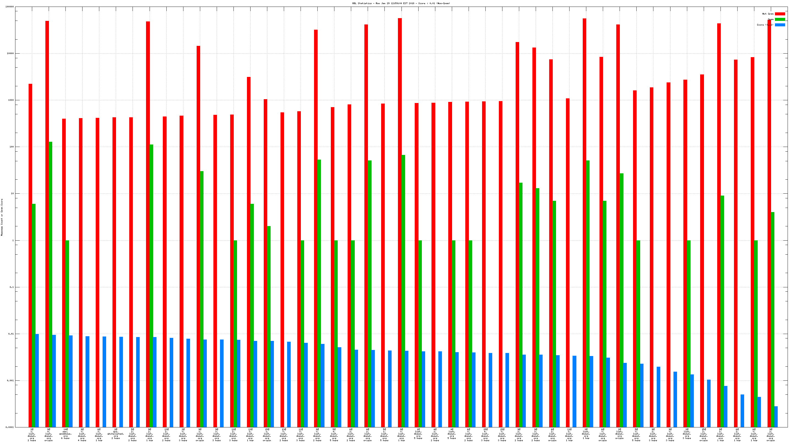The height and width of the screenshot is (445, 792).
Task: Click the 1 y-axis tick label
Action: (x=13, y=240)
